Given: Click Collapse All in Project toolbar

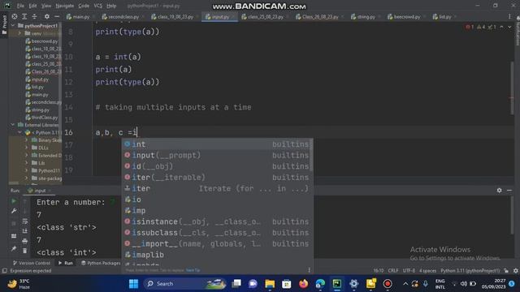Looking at the screenshot, I should [34, 16].
